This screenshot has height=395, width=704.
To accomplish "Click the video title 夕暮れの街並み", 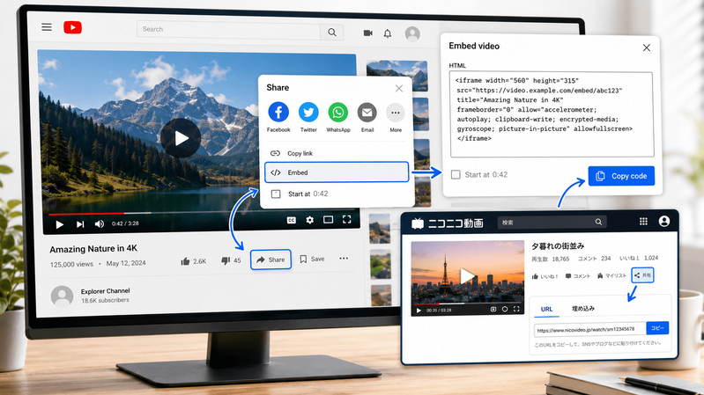I will (x=558, y=246).
